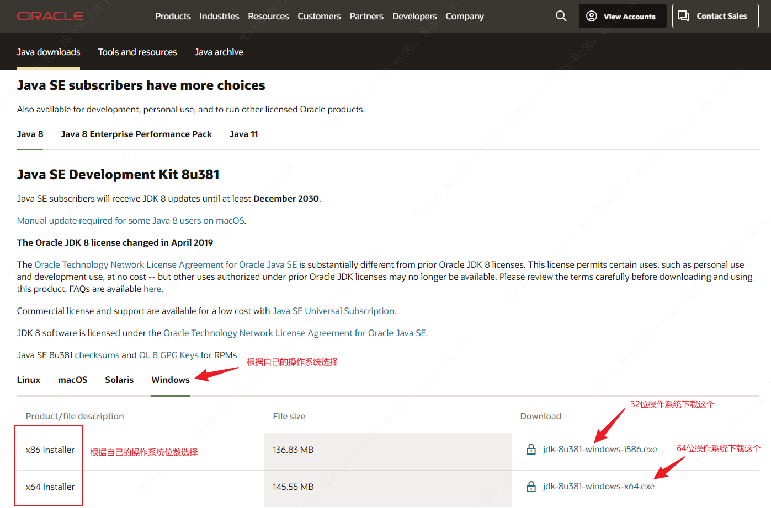Select the Java downloads tab
The image size is (771, 508).
tap(49, 52)
